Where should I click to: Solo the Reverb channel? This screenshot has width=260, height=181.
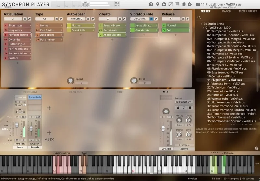[x=38, y=140]
